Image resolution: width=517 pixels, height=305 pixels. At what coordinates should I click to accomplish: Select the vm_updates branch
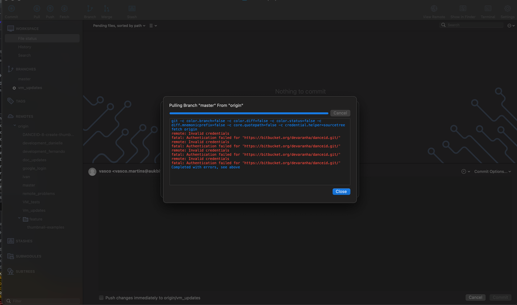[x=30, y=88]
